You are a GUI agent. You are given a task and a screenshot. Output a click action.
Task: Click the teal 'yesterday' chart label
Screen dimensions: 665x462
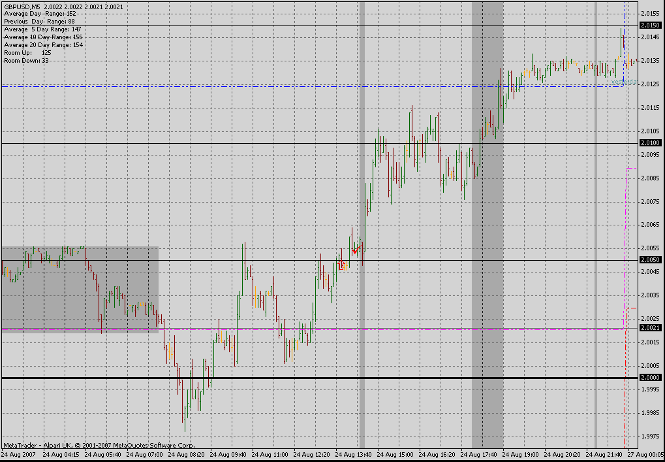624,82
